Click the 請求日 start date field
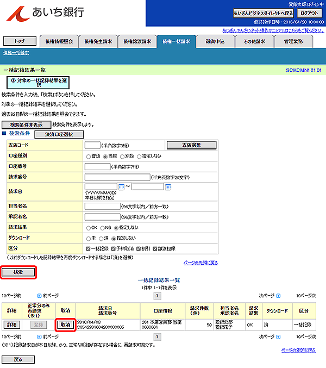Image resolution: width=326 pixels, height=368 pixels. (101, 186)
